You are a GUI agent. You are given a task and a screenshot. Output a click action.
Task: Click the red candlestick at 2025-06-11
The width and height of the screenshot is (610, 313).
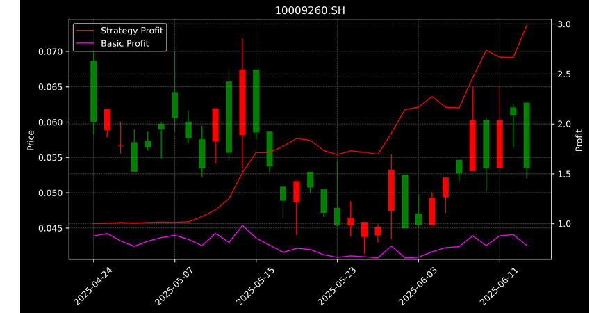(x=500, y=144)
